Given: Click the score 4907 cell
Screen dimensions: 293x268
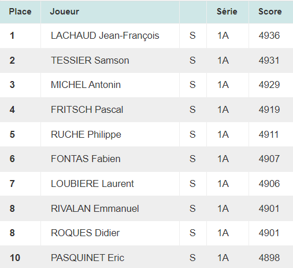Looking at the screenshot, I should (271, 159).
